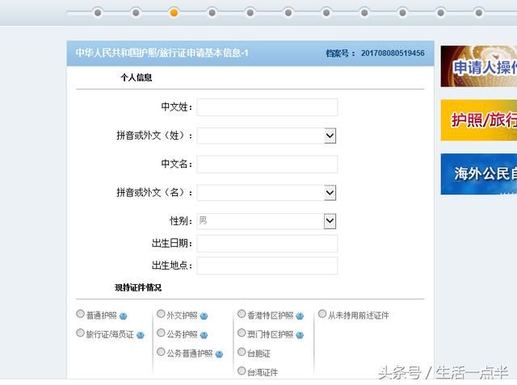Choose 从未持用前述证件 radio option
This screenshot has width=517, height=385.
[x=322, y=313]
